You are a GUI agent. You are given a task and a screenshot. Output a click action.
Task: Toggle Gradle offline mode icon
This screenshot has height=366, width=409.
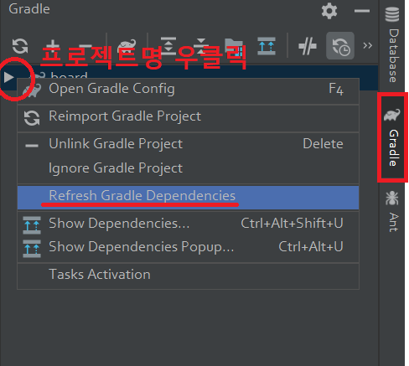308,46
